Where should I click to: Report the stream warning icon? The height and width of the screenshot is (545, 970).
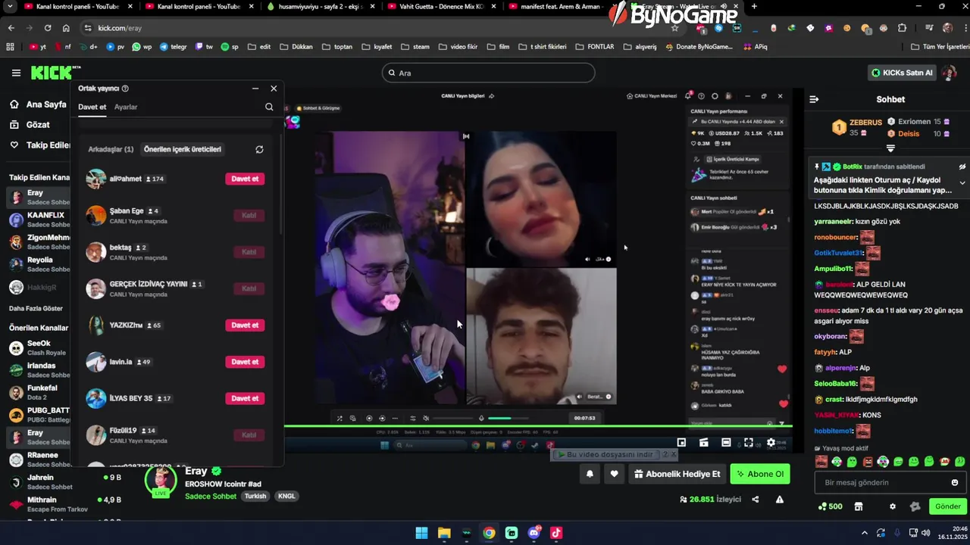[x=779, y=500]
